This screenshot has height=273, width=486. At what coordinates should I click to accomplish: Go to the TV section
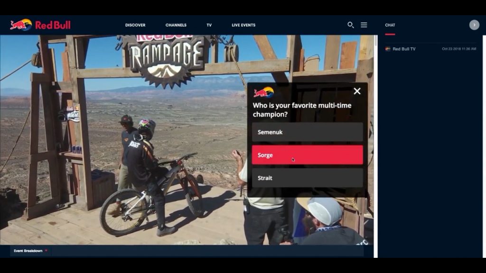click(x=209, y=25)
